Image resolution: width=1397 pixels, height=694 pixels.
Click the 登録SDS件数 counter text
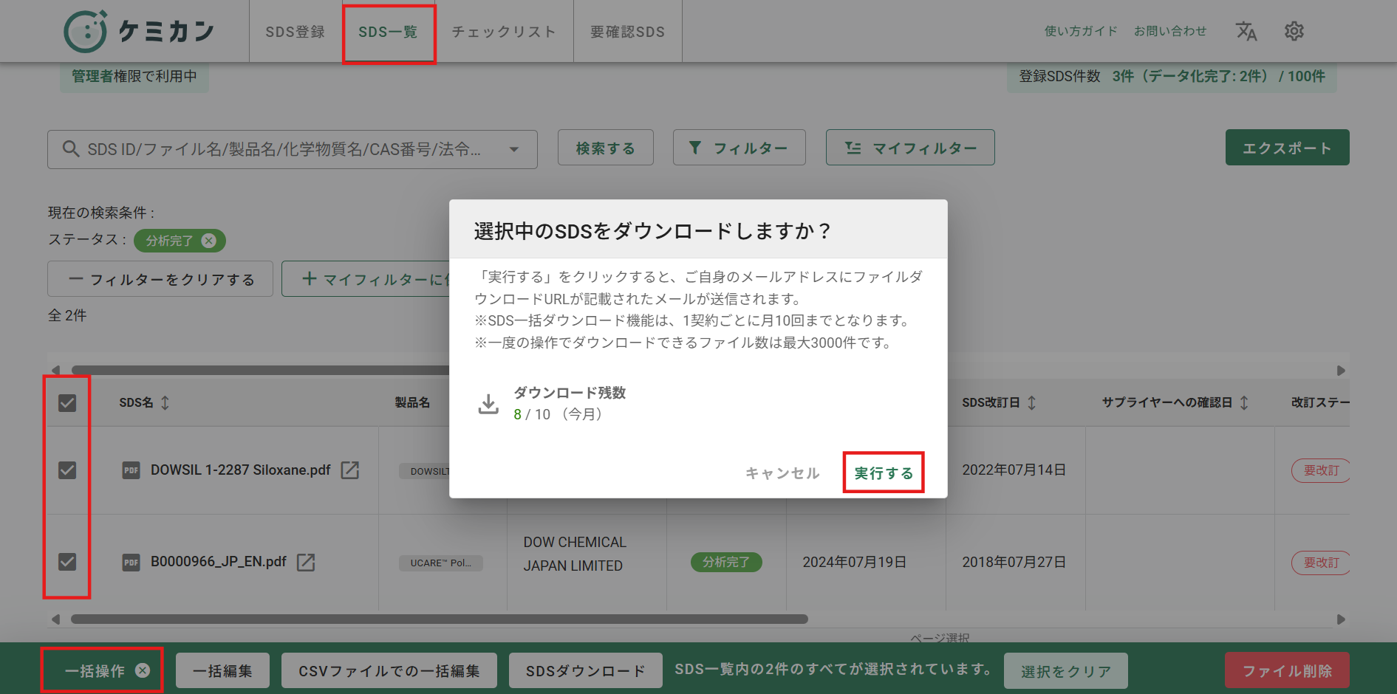pyautogui.click(x=1172, y=76)
